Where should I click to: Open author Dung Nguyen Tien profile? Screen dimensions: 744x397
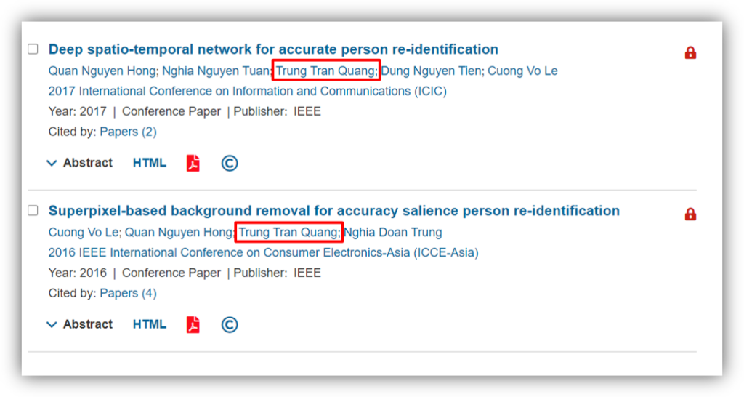tap(432, 71)
